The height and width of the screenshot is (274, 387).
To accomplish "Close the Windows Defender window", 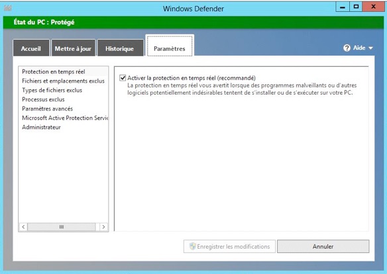I will pyautogui.click(x=374, y=7).
